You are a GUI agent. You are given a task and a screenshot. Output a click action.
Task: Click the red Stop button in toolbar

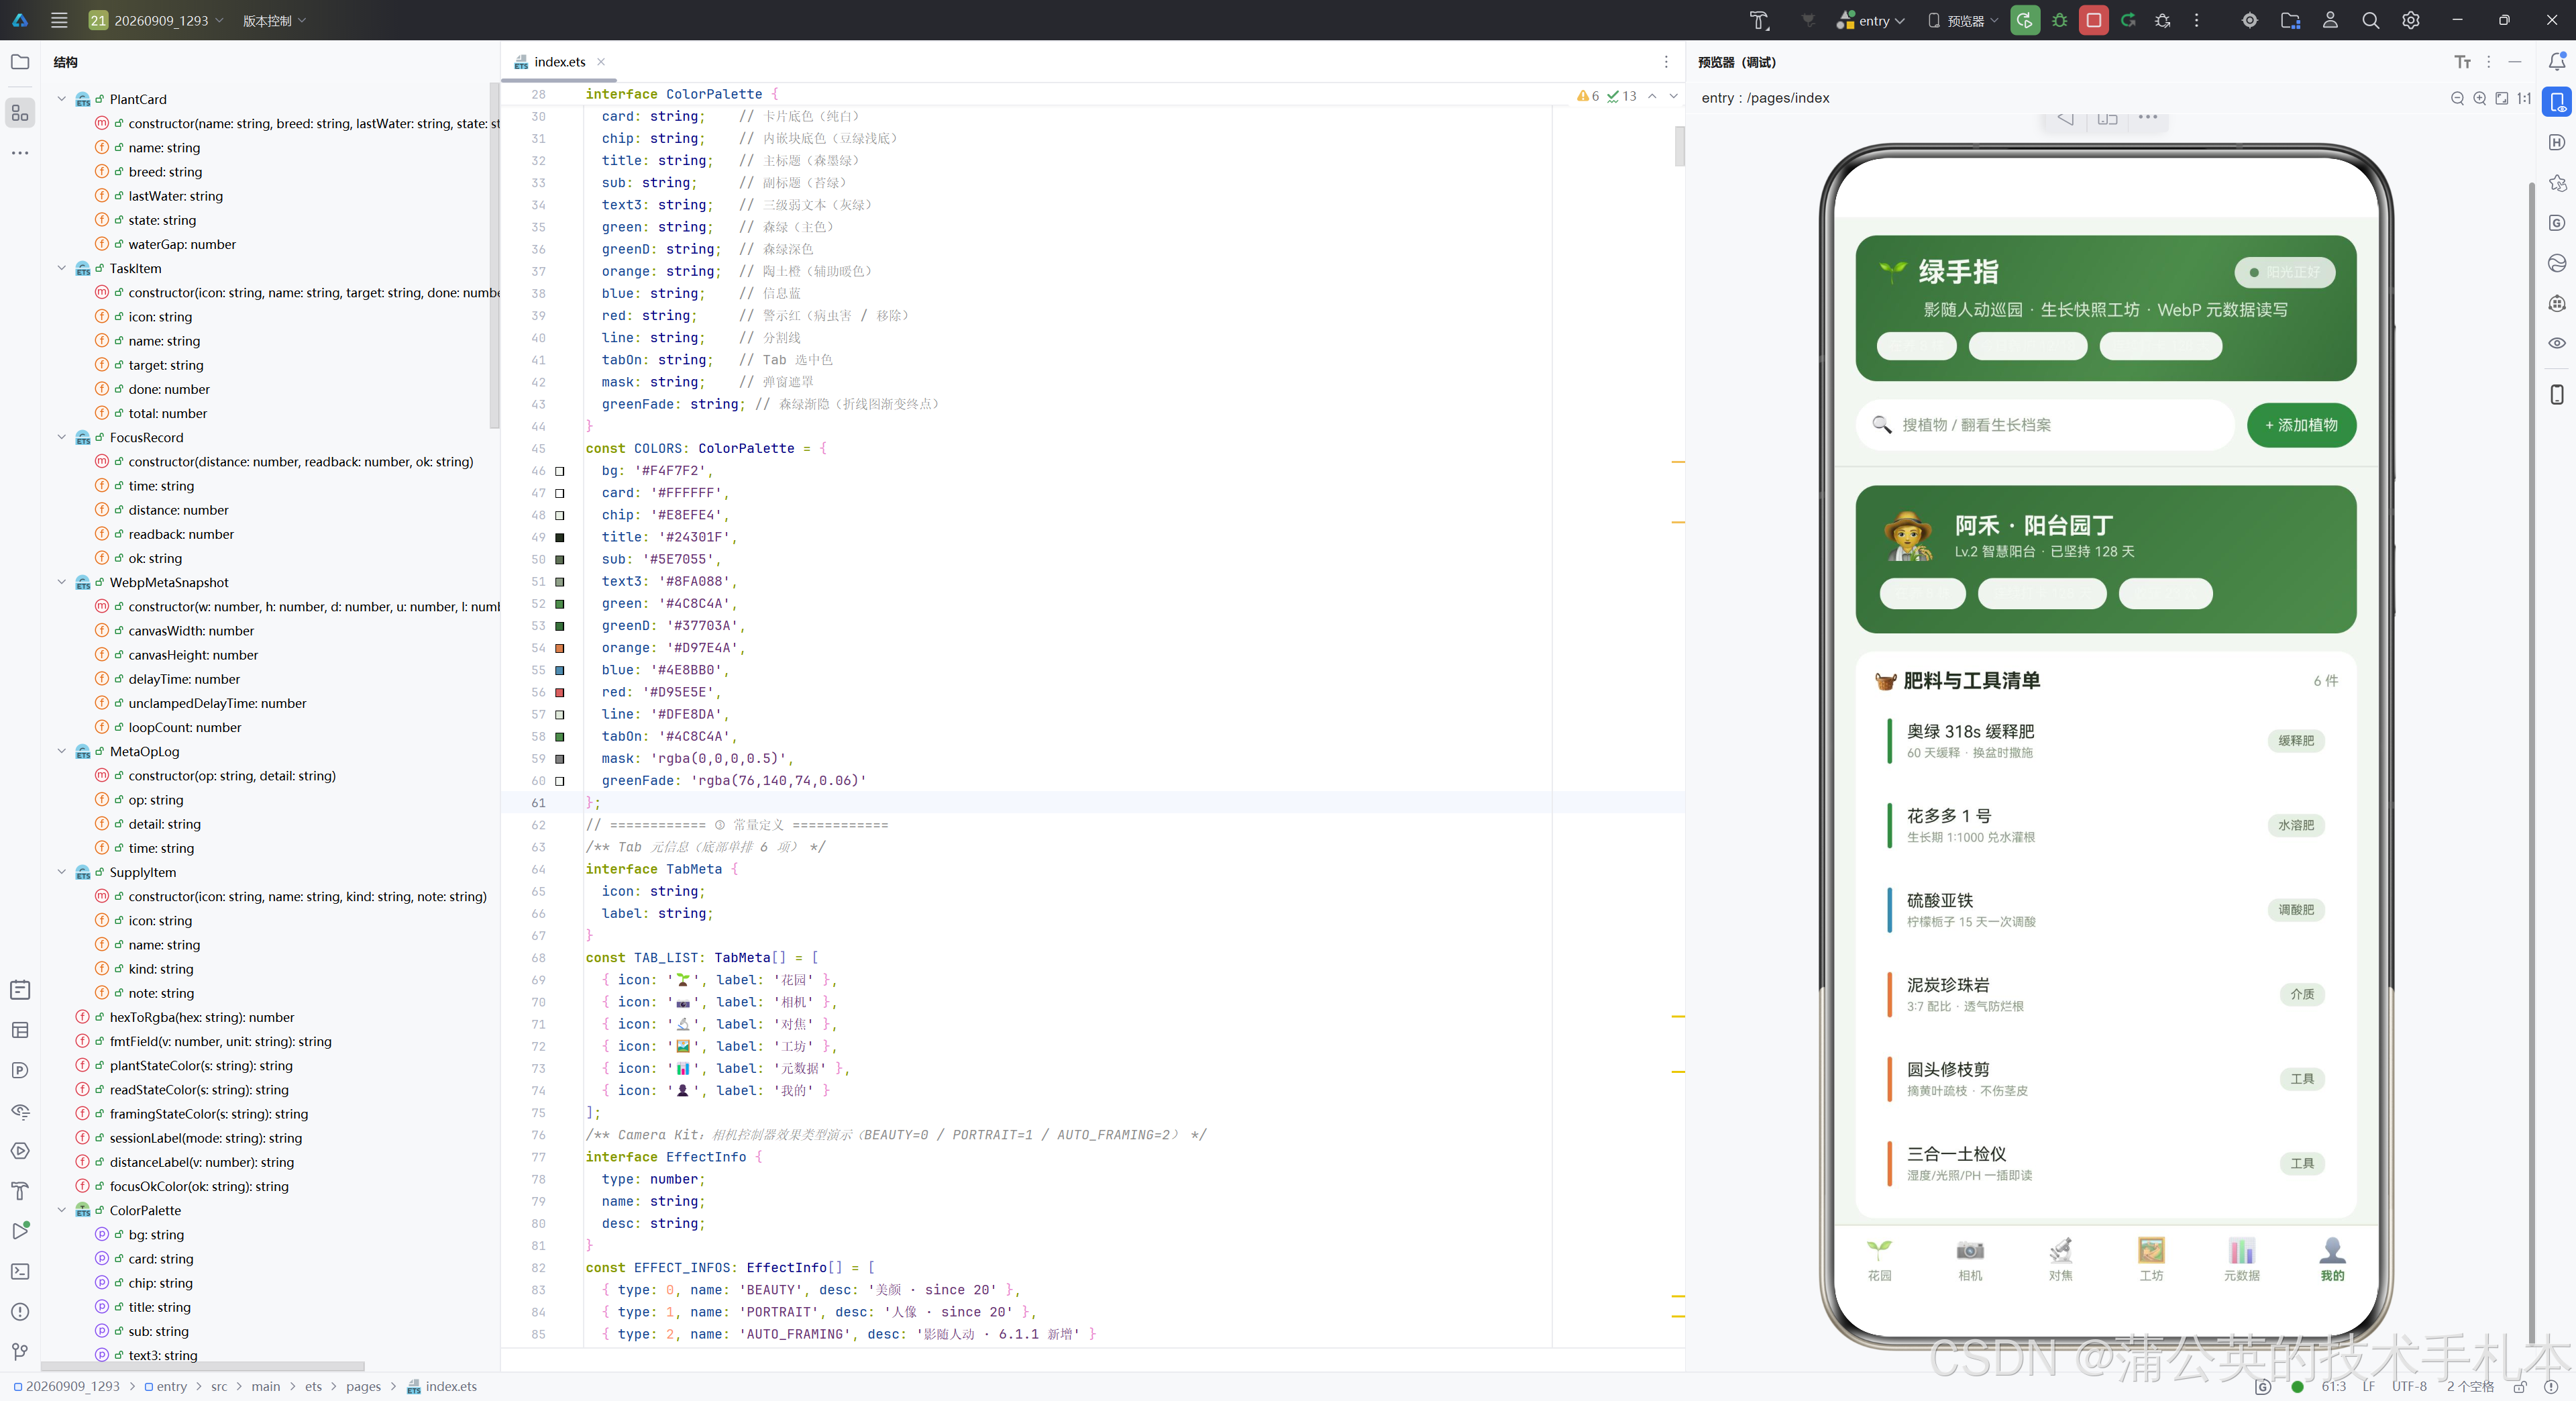2093,20
